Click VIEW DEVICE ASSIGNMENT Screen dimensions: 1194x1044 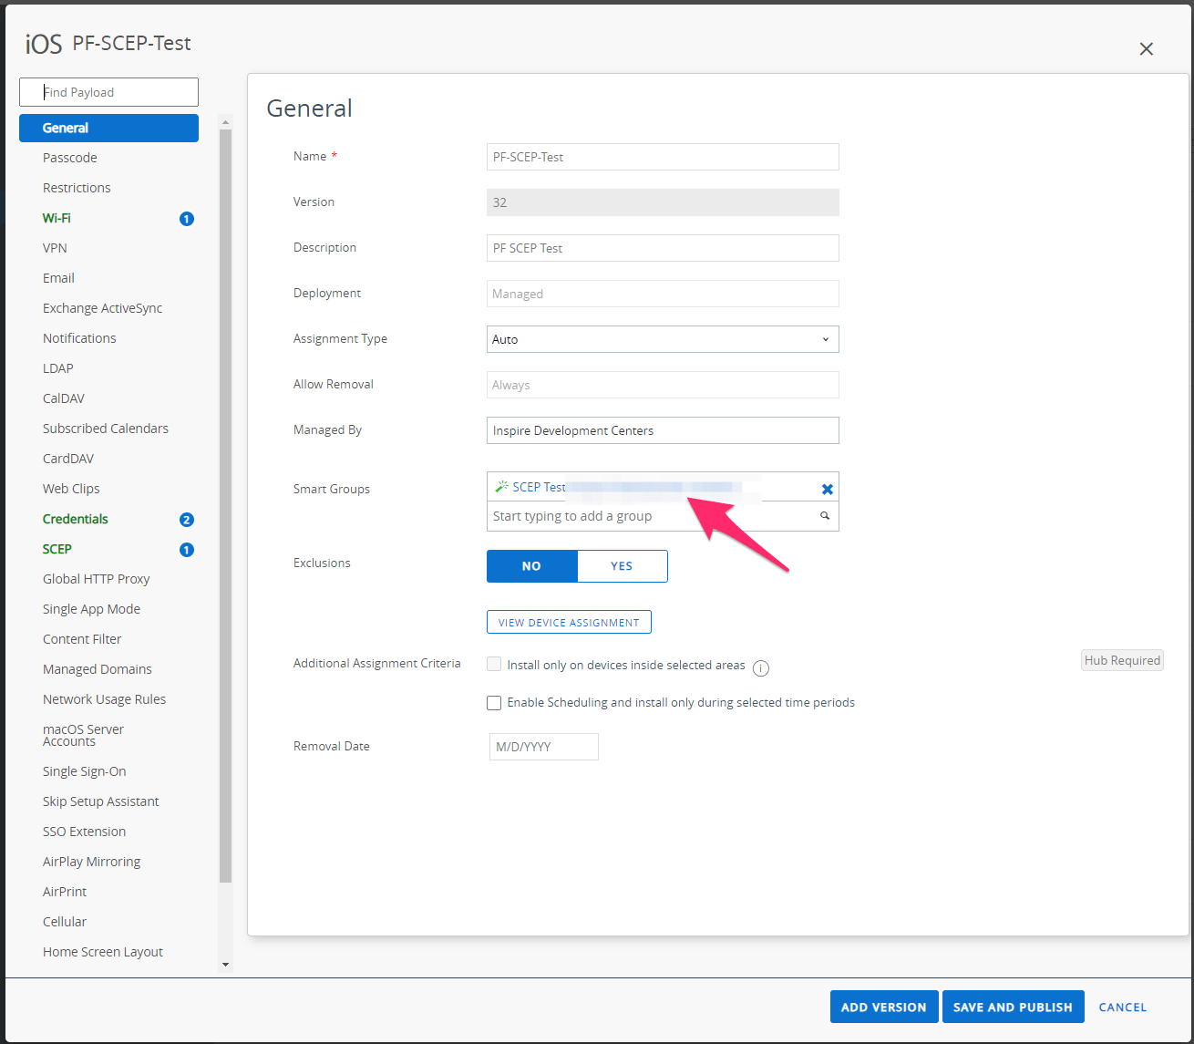(569, 621)
